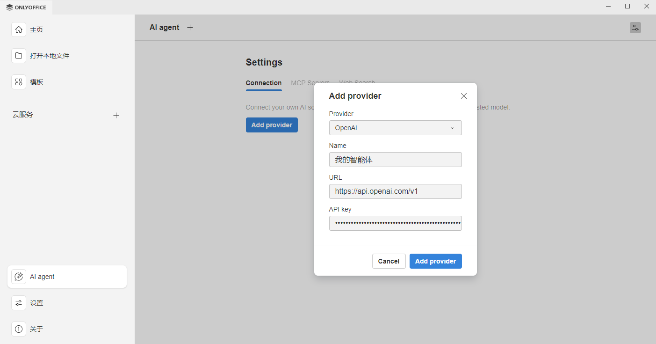Click the open local file folder icon
Image resolution: width=656 pixels, height=344 pixels.
coord(19,56)
